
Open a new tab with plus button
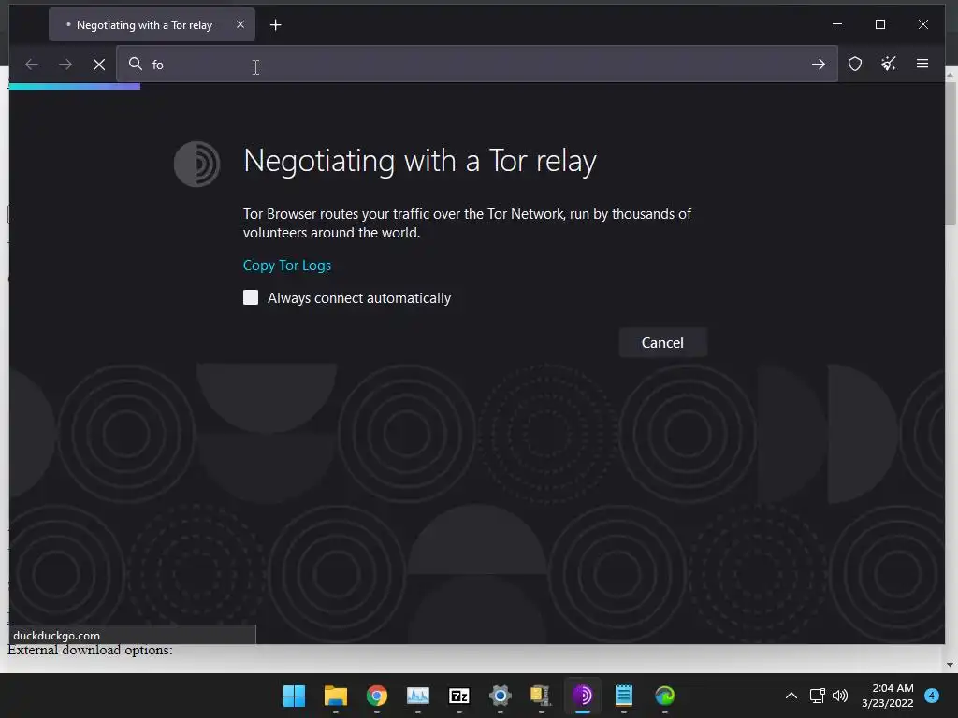pyautogui.click(x=276, y=25)
